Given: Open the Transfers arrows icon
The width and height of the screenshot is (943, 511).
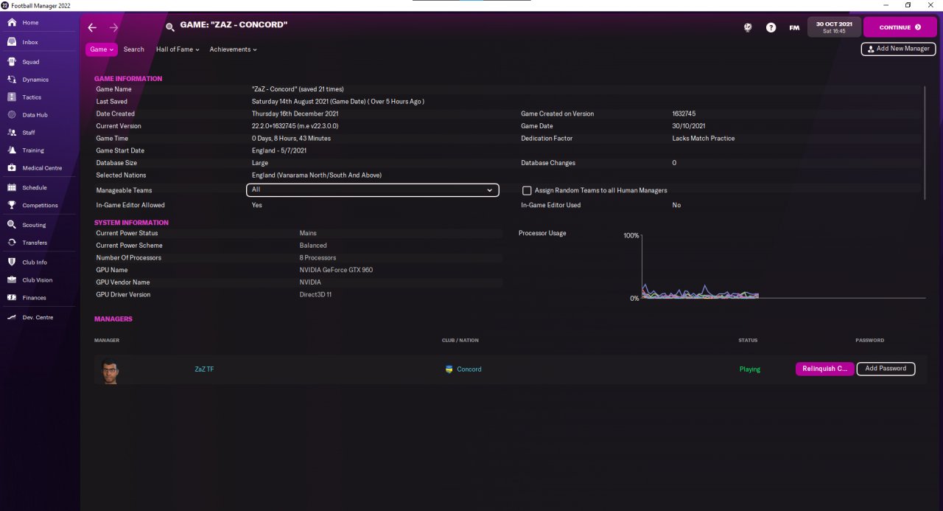Looking at the screenshot, I should [12, 243].
